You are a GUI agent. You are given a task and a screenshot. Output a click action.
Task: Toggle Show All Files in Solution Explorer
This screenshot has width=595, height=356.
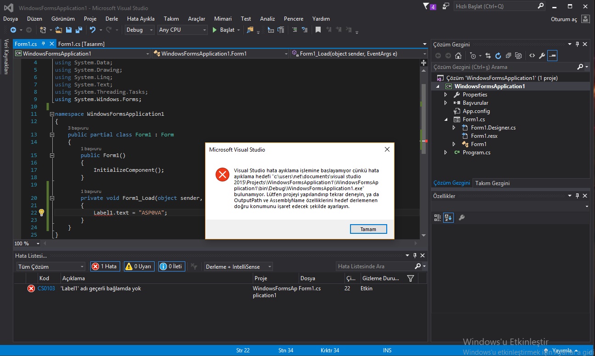(518, 56)
